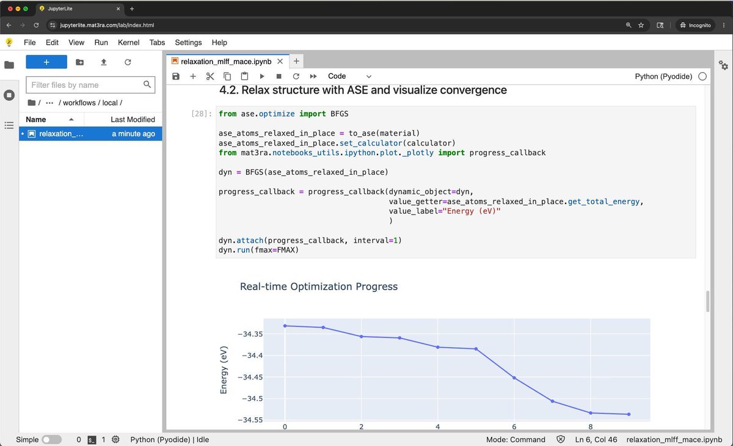Open the workflows breadcrumb folder
This screenshot has height=446, width=733.
(79, 103)
